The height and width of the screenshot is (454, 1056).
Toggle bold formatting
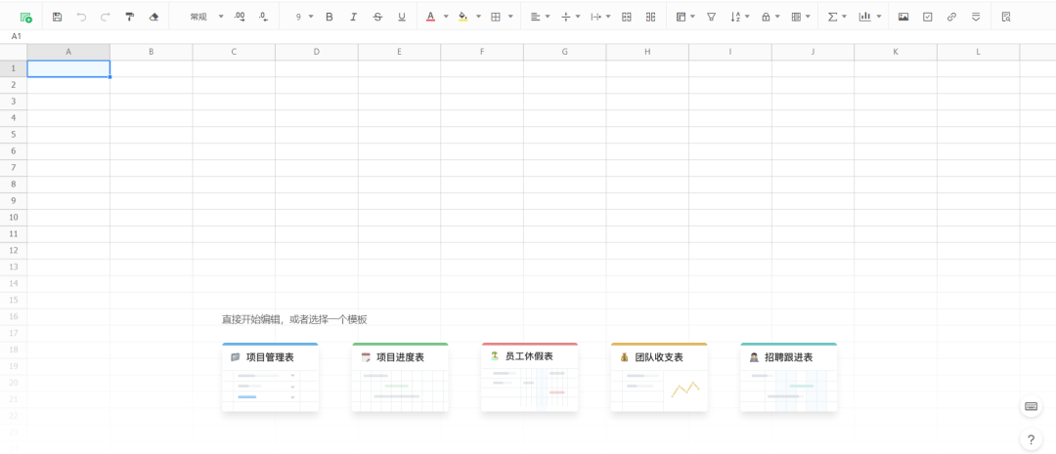pyautogui.click(x=329, y=17)
